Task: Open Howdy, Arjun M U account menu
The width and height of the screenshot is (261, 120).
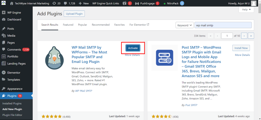Action: point(240,4)
